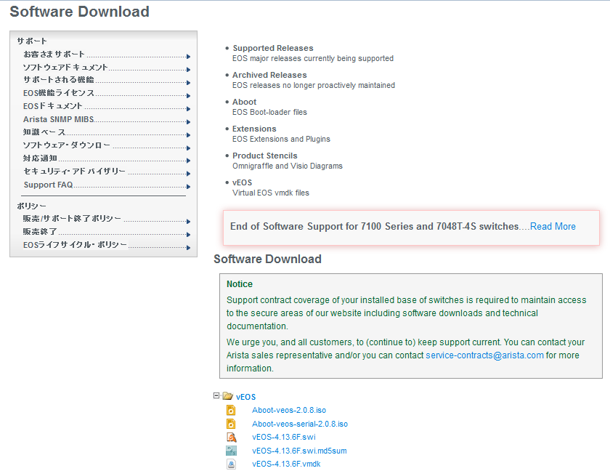Click the vEOS-4.13.6F.swi.md5sum file icon

(x=231, y=451)
